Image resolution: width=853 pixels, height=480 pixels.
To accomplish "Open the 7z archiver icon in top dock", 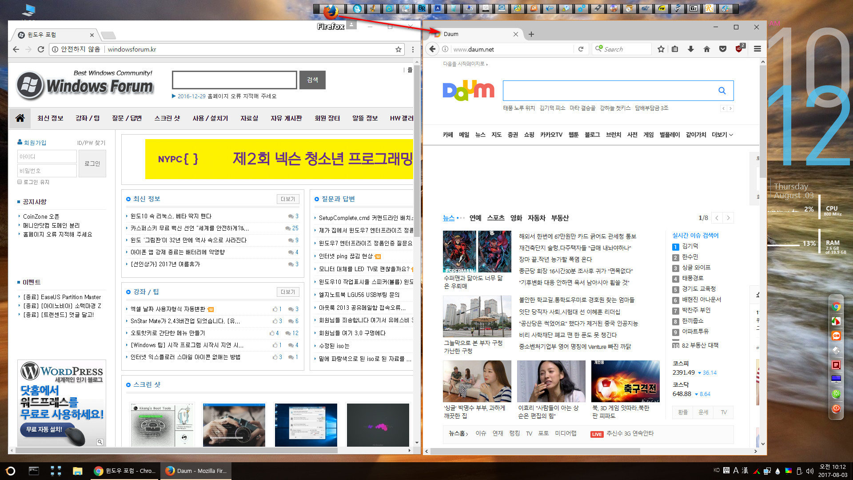I will click(693, 8).
